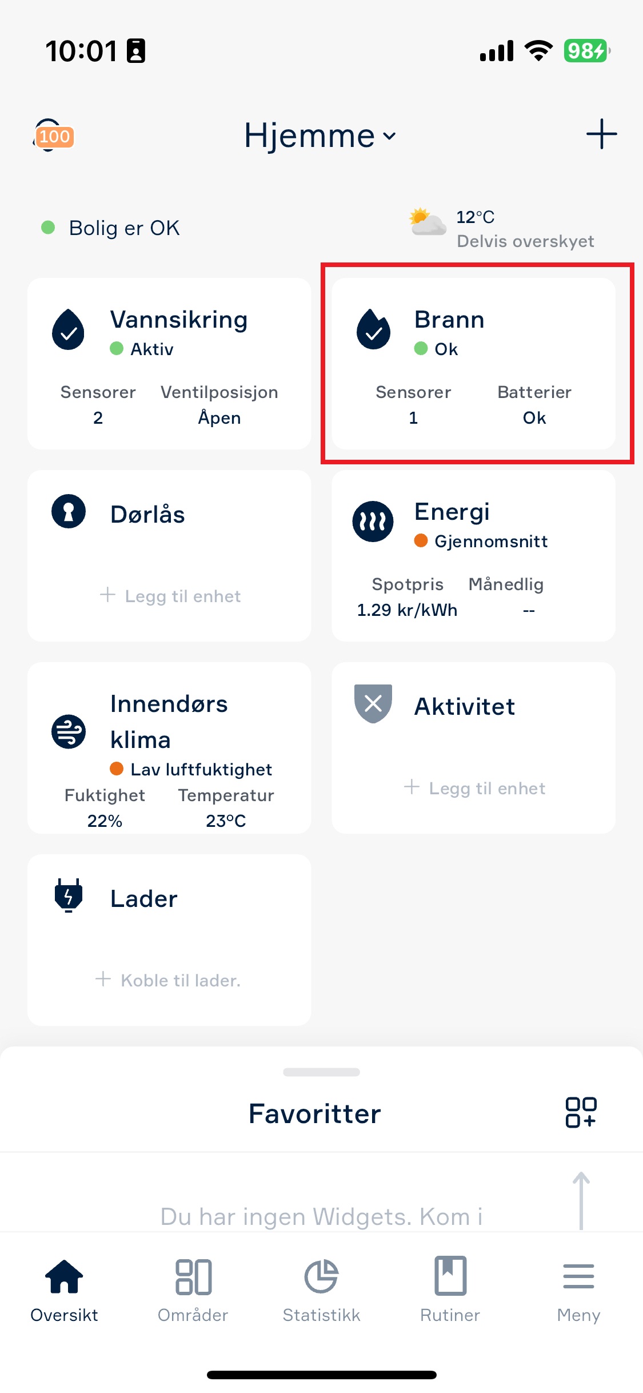643x1393 pixels.
Task: Open the add widgets grid icon
Action: click(x=581, y=1112)
